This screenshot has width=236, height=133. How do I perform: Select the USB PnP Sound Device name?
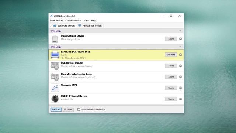click(74, 96)
